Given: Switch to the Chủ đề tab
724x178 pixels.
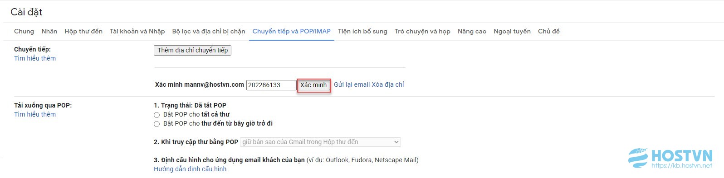Looking at the screenshot, I should click(549, 31).
